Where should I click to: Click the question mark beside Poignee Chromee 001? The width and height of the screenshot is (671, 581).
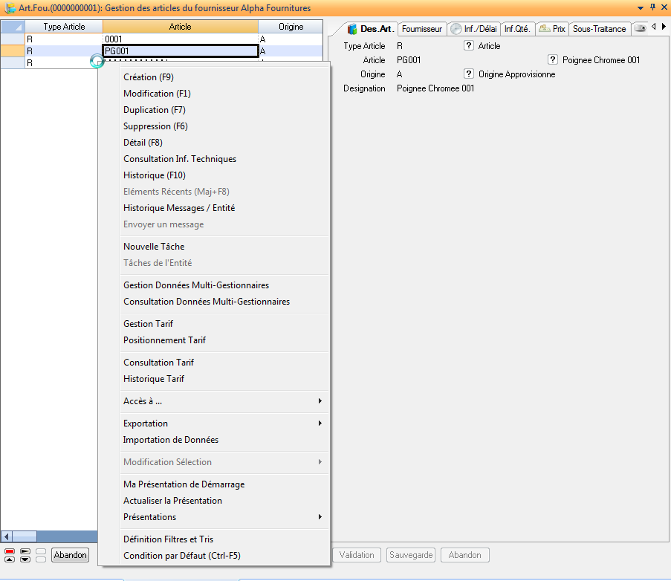(x=553, y=60)
